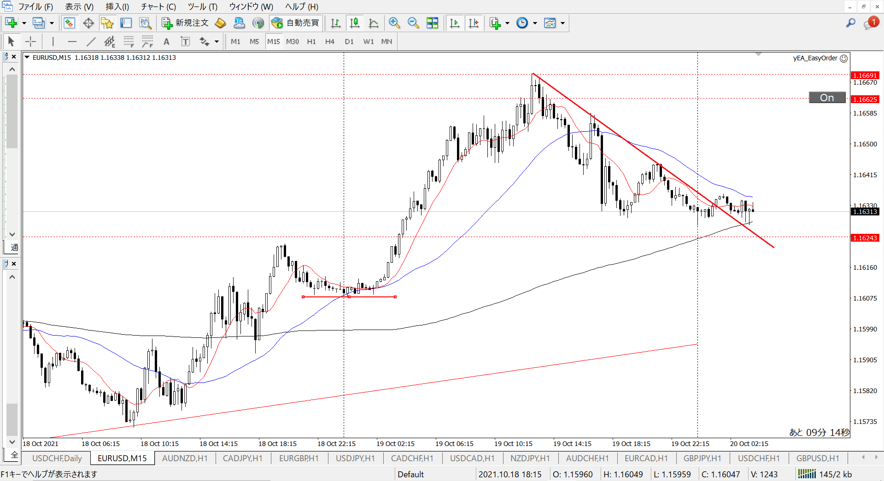The width and height of the screenshot is (884, 481).
Task: Open the indicators list icon
Action: pos(495,23)
